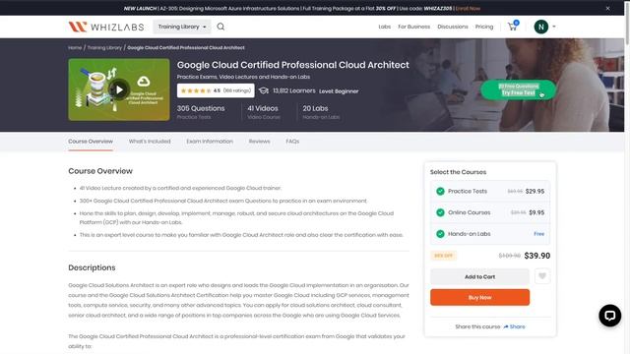This screenshot has width=630, height=354.
Task: Click the Select the Courses heading
Action: coord(458,172)
